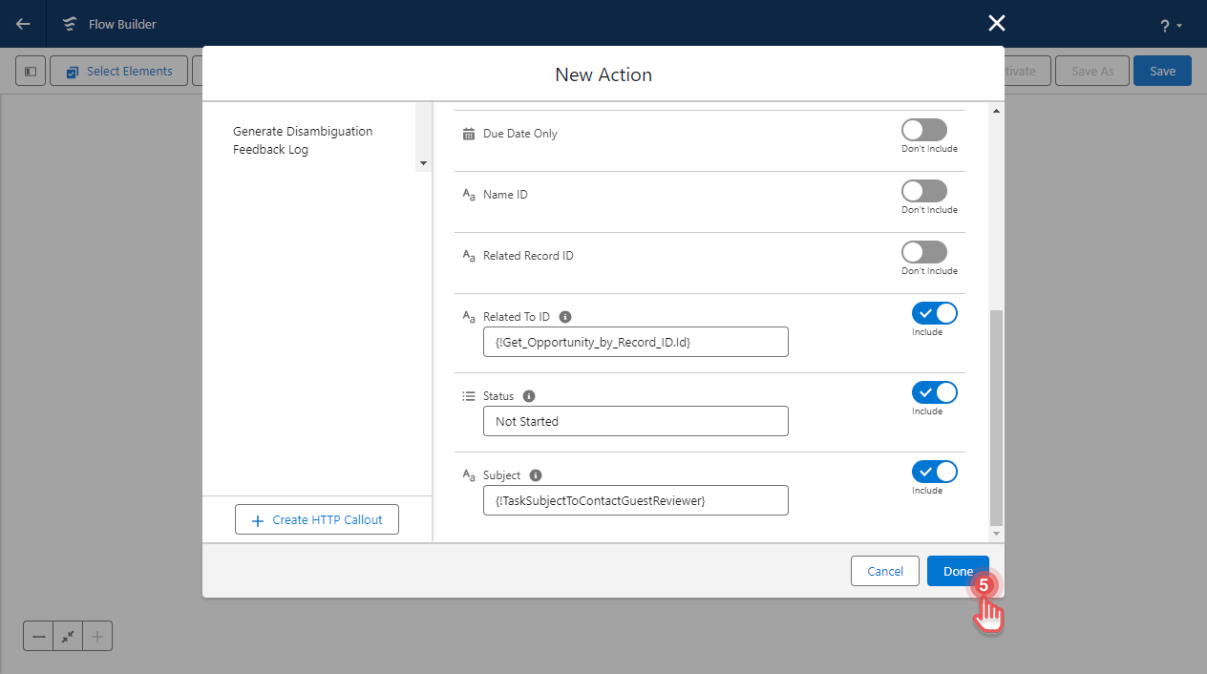The image size is (1207, 674).
Task: Select Generate Disambiguation Feedback Log action
Action: point(304,140)
